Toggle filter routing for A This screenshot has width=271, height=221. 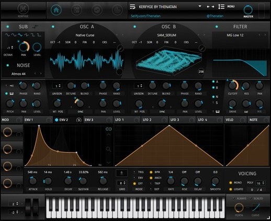pos(213,82)
